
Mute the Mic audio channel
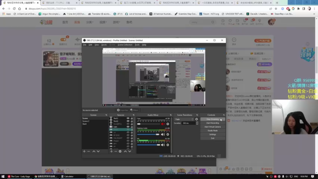coord(163,145)
